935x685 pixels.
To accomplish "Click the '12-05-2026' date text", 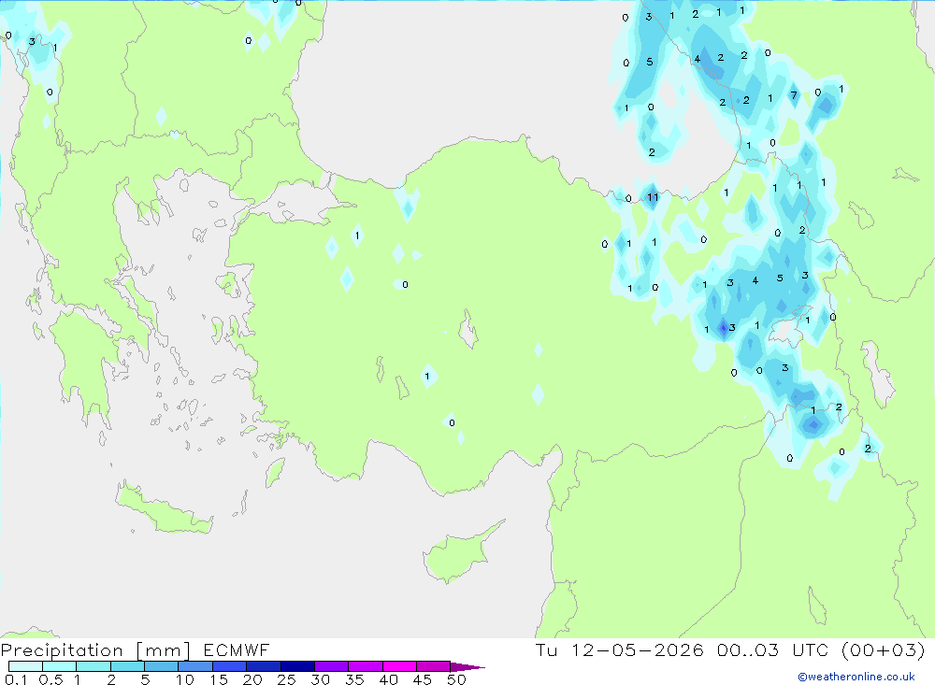I will point(638,649).
